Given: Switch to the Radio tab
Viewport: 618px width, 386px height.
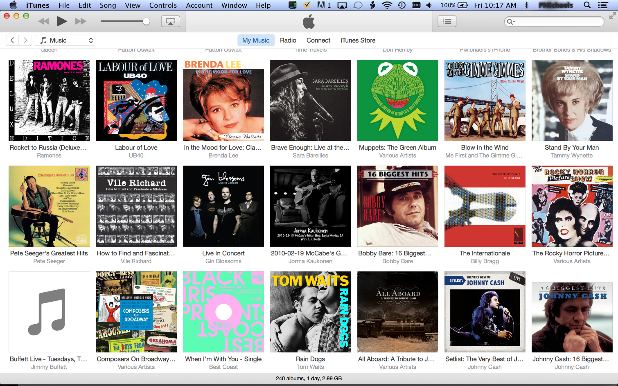Looking at the screenshot, I should (288, 40).
